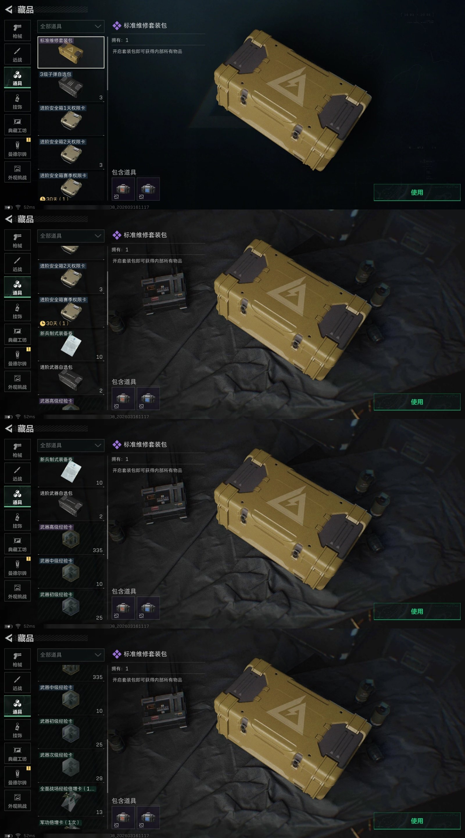Click 使用 button in panel listing 军功倍增卡
Image resolution: width=465 pixels, height=838 pixels.
(x=417, y=821)
